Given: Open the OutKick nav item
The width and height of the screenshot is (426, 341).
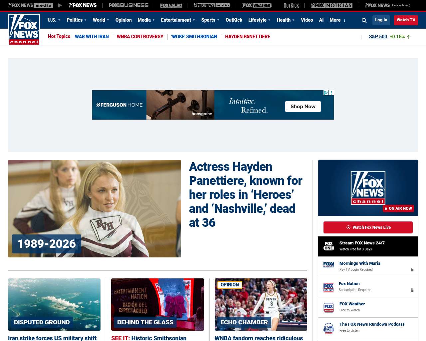Looking at the screenshot, I should tap(234, 20).
